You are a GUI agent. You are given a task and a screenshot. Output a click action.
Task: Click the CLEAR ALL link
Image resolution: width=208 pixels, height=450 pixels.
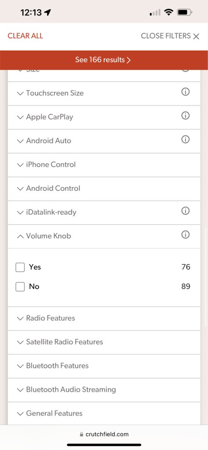25,36
